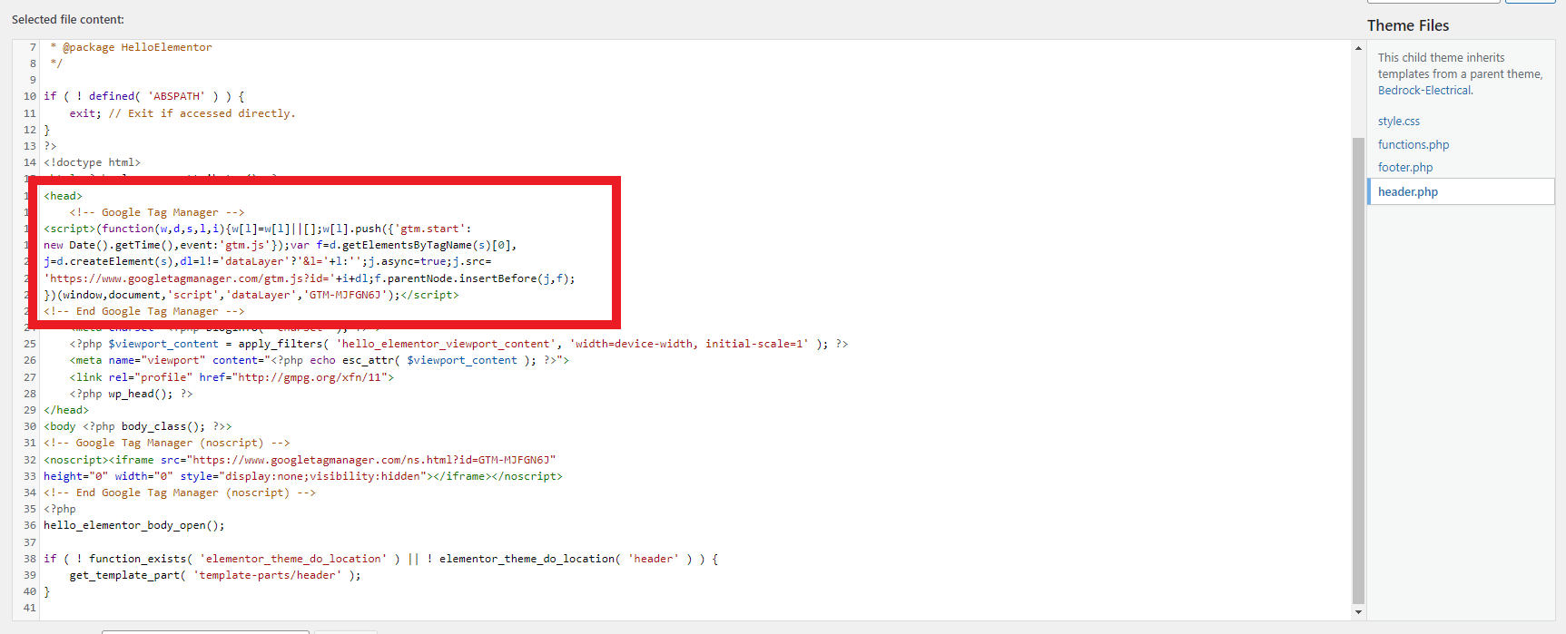Screen dimensions: 1566x634
Task: Click line number 28 in the gutter
Action: click(x=30, y=395)
